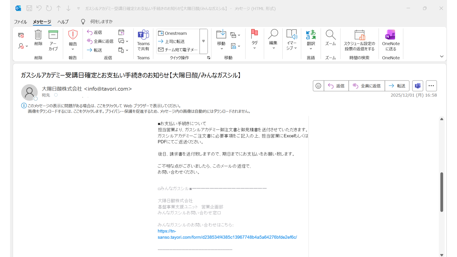Forward the email to 上司
457x257 pixels.
(x=175, y=41)
